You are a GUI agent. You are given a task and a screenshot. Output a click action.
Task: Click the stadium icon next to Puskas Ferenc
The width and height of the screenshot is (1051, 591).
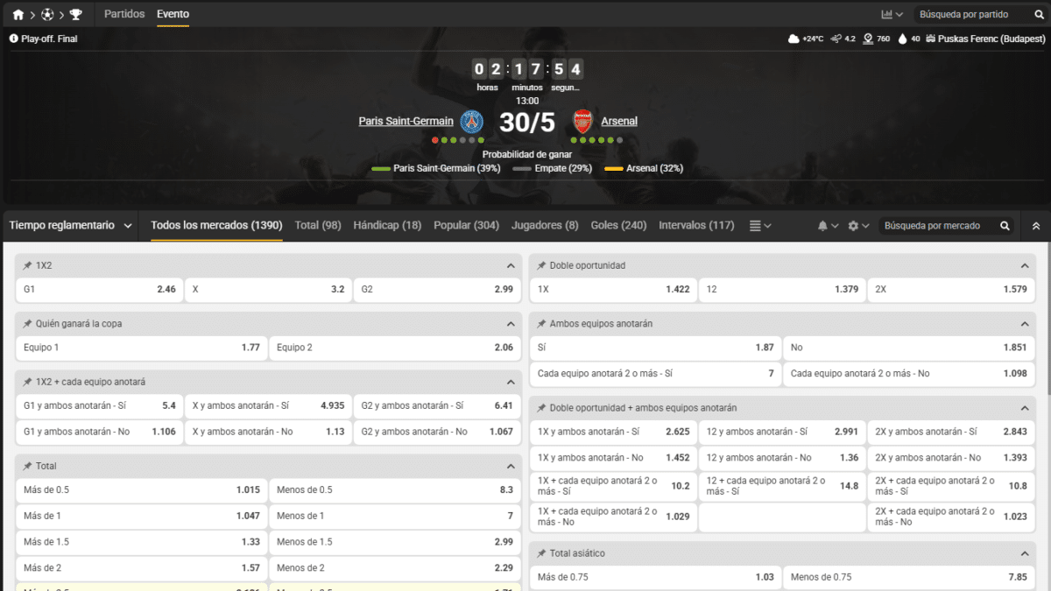(x=930, y=39)
